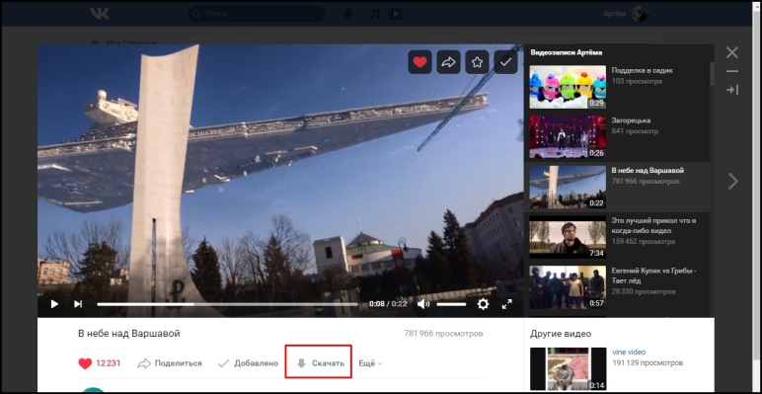Click the Видеозаписи Артёма heading
This screenshot has width=762, height=394.
(x=567, y=52)
